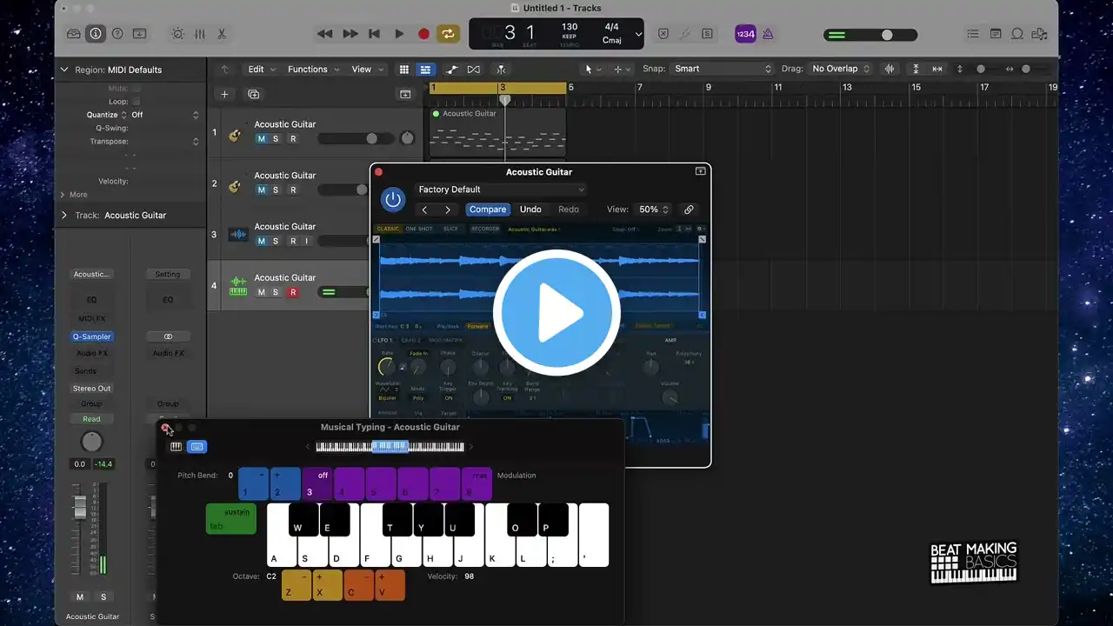Screen dimensions: 1113x626
Task: Select the ONE SHOT mode tab
Action: pyautogui.click(x=419, y=229)
